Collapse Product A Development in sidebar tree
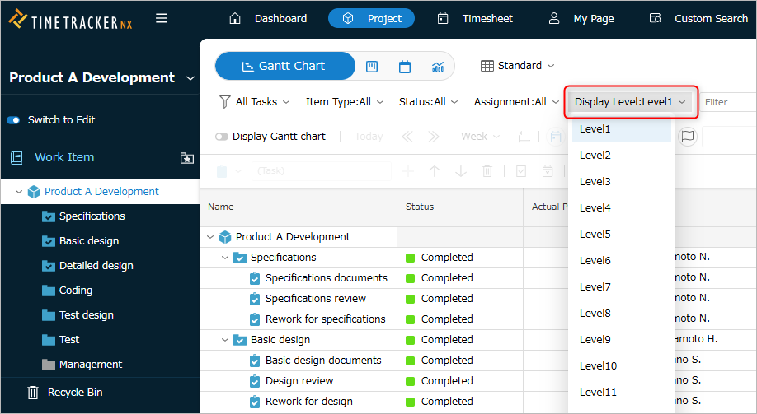The width and height of the screenshot is (757, 414). 19,192
